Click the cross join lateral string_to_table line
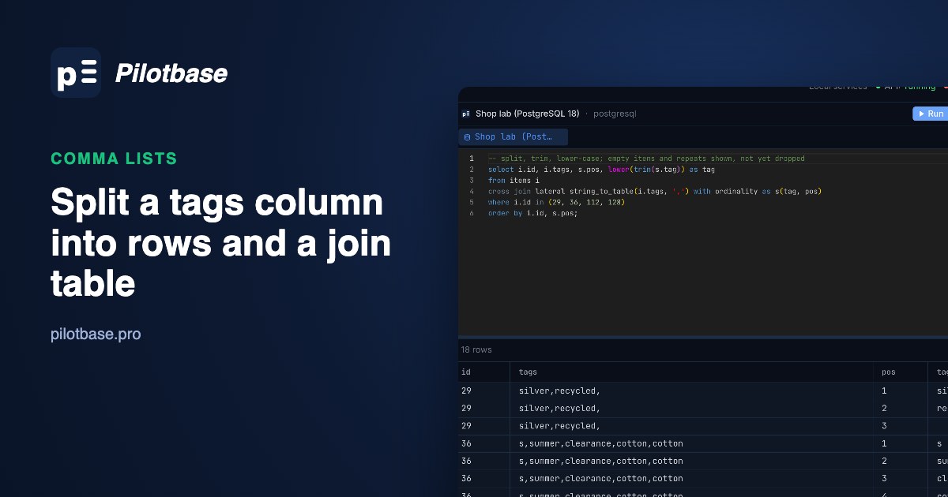Screen dimensions: 948x497 pos(656,191)
